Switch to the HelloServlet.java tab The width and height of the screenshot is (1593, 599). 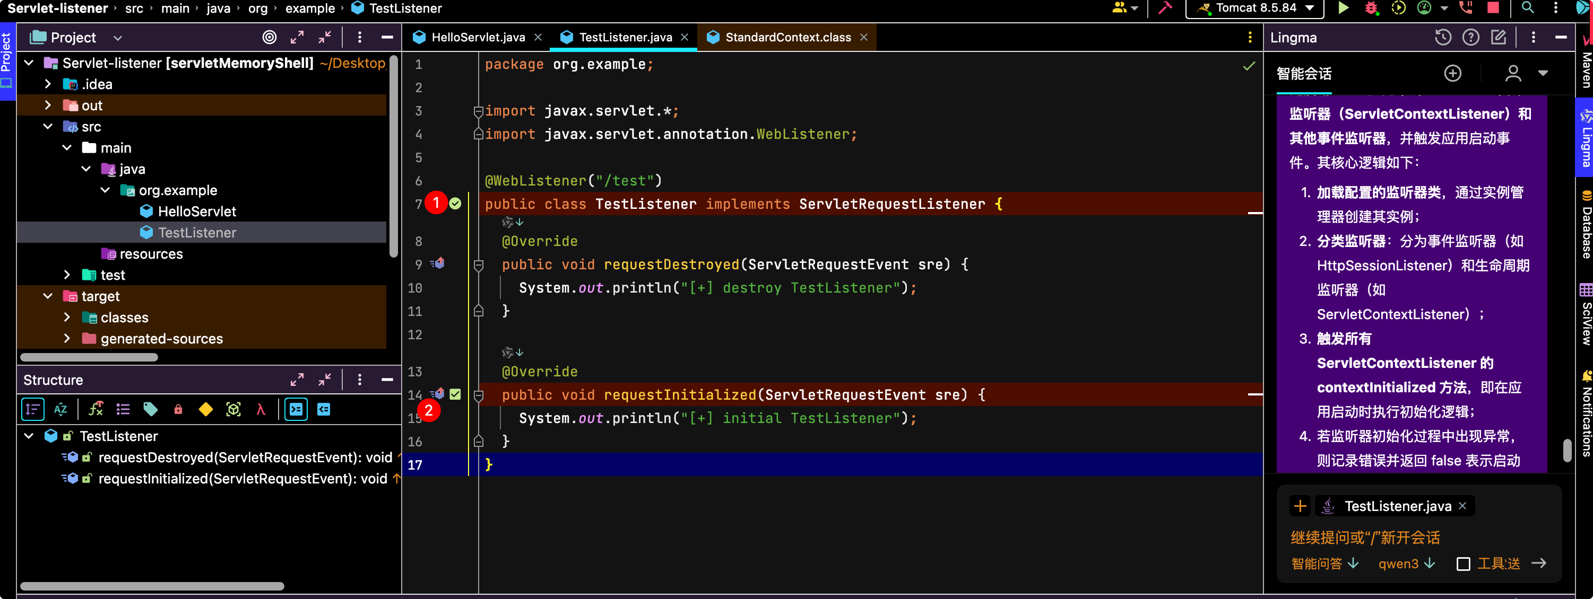pos(478,37)
